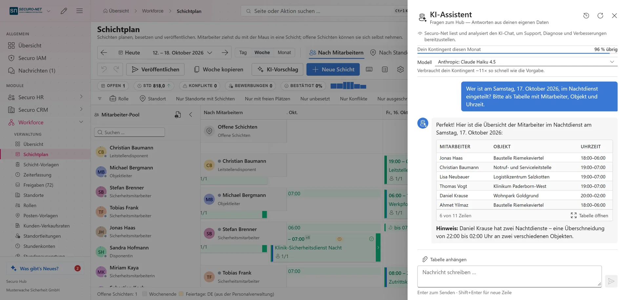Open the Schichtplan settings gear
627x300 pixels.
point(400,69)
